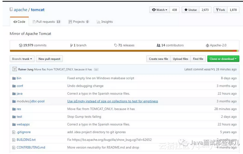Open commit 'More version neutrality for README.md'
This screenshot has height=154, width=243.
(103, 147)
